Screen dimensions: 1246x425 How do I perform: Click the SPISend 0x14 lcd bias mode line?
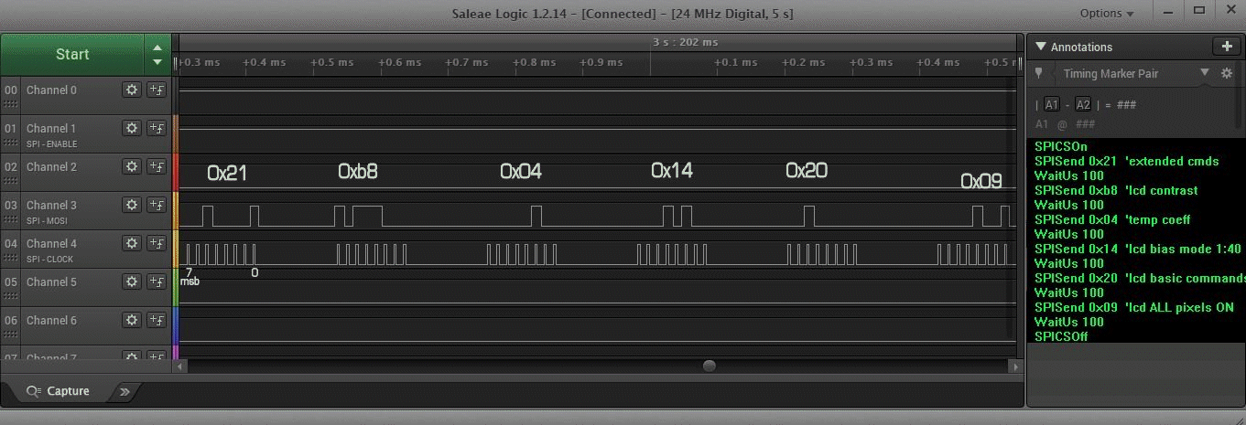click(x=1137, y=249)
